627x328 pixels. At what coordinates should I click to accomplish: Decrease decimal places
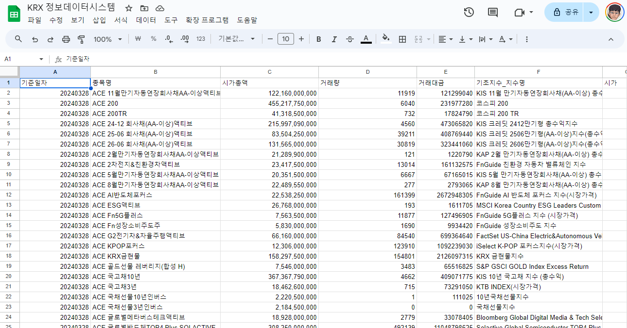(x=169, y=39)
